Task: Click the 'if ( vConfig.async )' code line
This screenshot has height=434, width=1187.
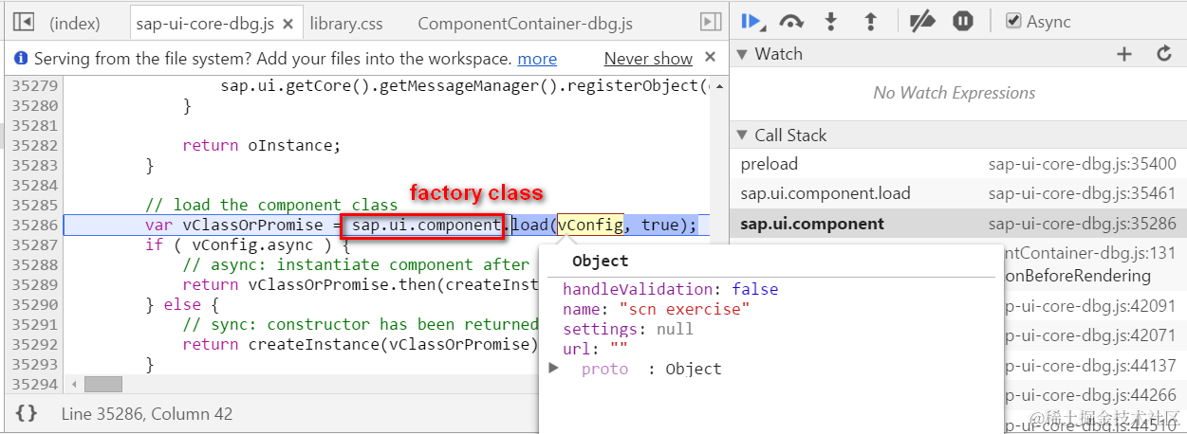Action: (248, 244)
